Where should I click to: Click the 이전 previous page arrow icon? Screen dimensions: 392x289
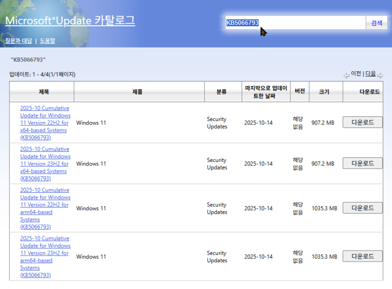tap(346, 75)
